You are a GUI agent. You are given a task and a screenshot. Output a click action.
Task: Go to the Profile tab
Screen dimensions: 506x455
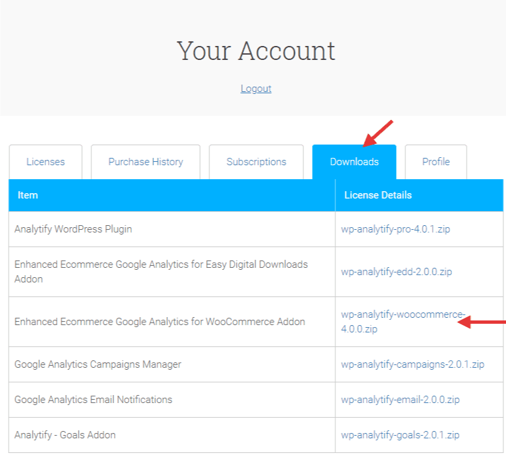click(x=436, y=162)
